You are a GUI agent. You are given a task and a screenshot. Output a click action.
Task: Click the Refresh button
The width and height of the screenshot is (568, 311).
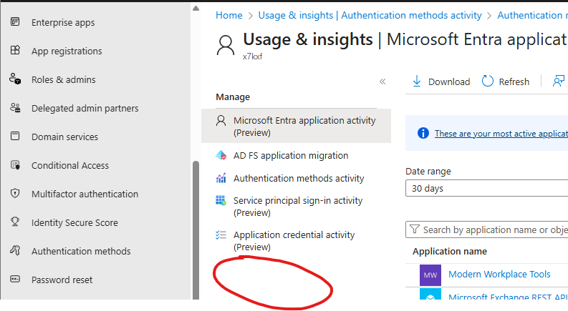click(x=506, y=82)
